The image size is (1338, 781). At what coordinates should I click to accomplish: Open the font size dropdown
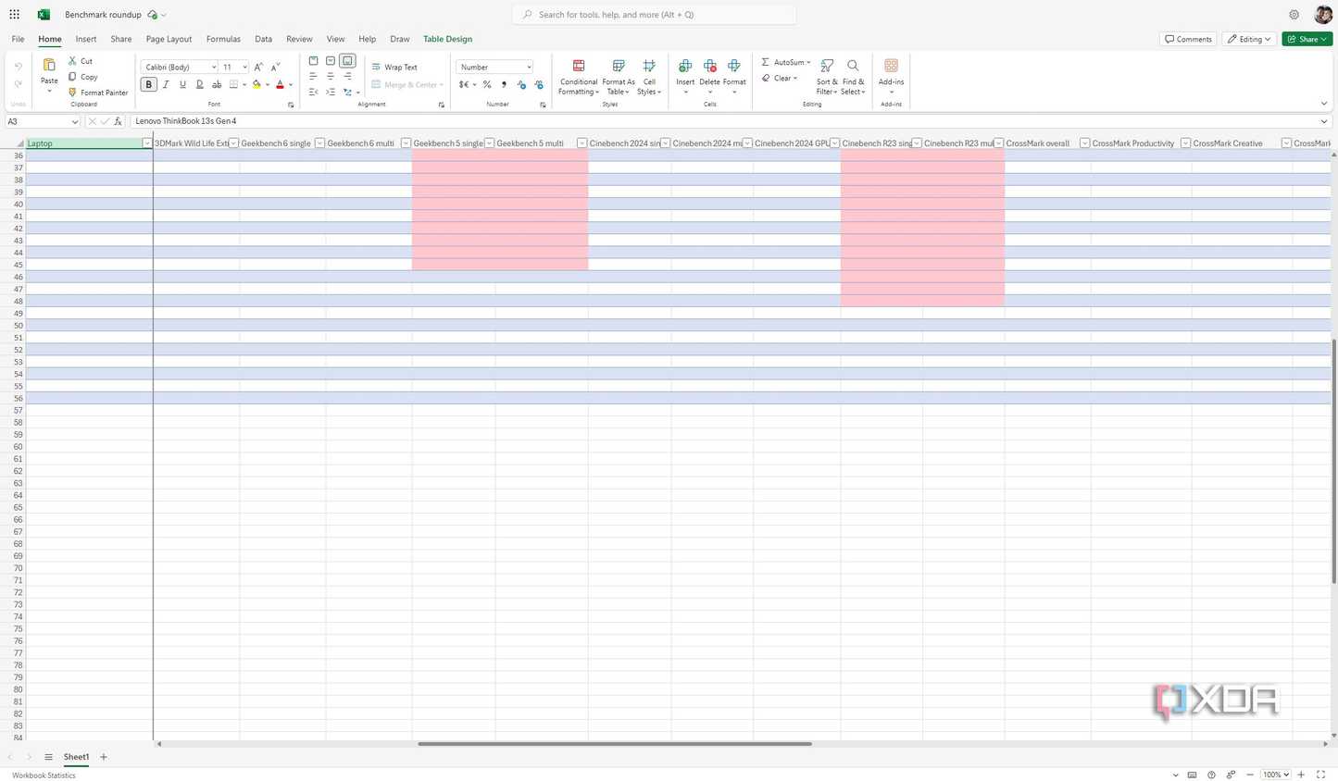(244, 67)
